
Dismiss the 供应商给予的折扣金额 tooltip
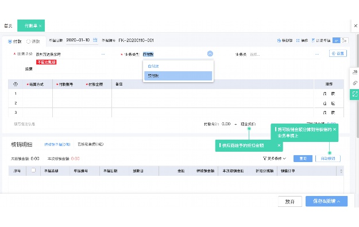coord(279,145)
